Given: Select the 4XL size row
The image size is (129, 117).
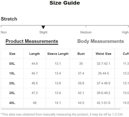Looking at the screenshot, I should point(65,103).
